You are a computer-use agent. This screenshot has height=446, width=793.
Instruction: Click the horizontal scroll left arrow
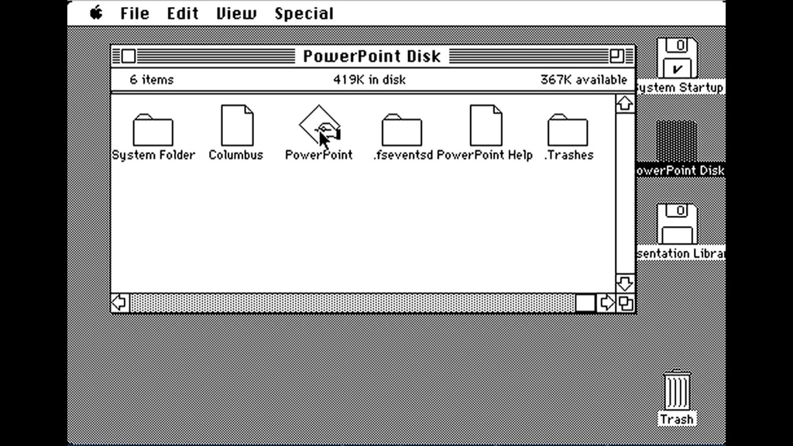point(120,303)
